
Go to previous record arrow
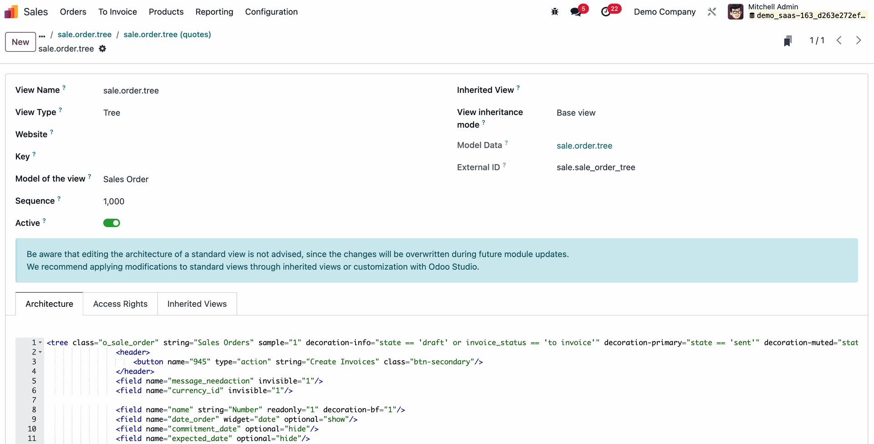(x=839, y=40)
